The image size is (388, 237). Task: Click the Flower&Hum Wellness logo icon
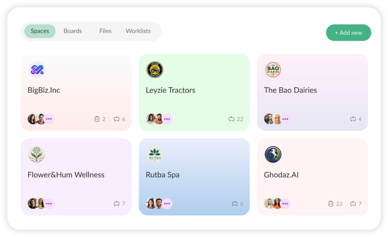pyautogui.click(x=37, y=154)
